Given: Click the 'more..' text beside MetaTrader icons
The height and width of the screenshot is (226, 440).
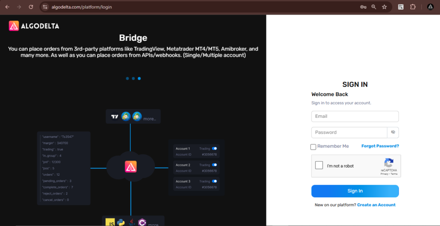Looking at the screenshot, I should pyautogui.click(x=150, y=119).
